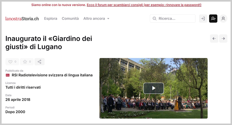Go to next item with right arrow
Image resolution: width=232 pixels, height=125 pixels.
223,39
